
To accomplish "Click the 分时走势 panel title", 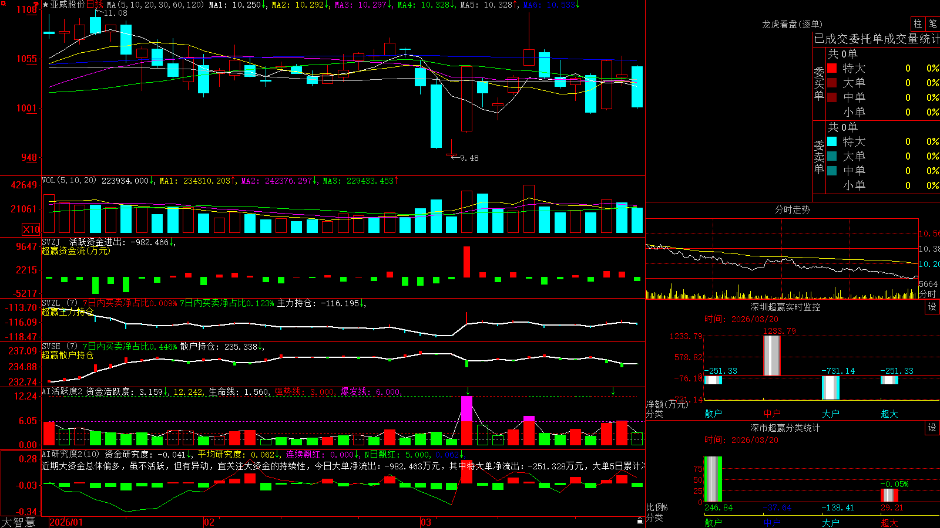I will pyautogui.click(x=792, y=209).
